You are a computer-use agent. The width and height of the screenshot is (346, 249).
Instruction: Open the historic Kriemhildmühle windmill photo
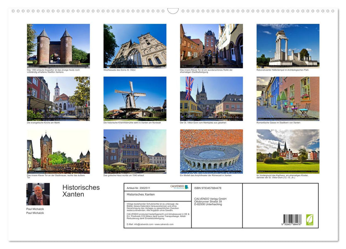point(134,99)
